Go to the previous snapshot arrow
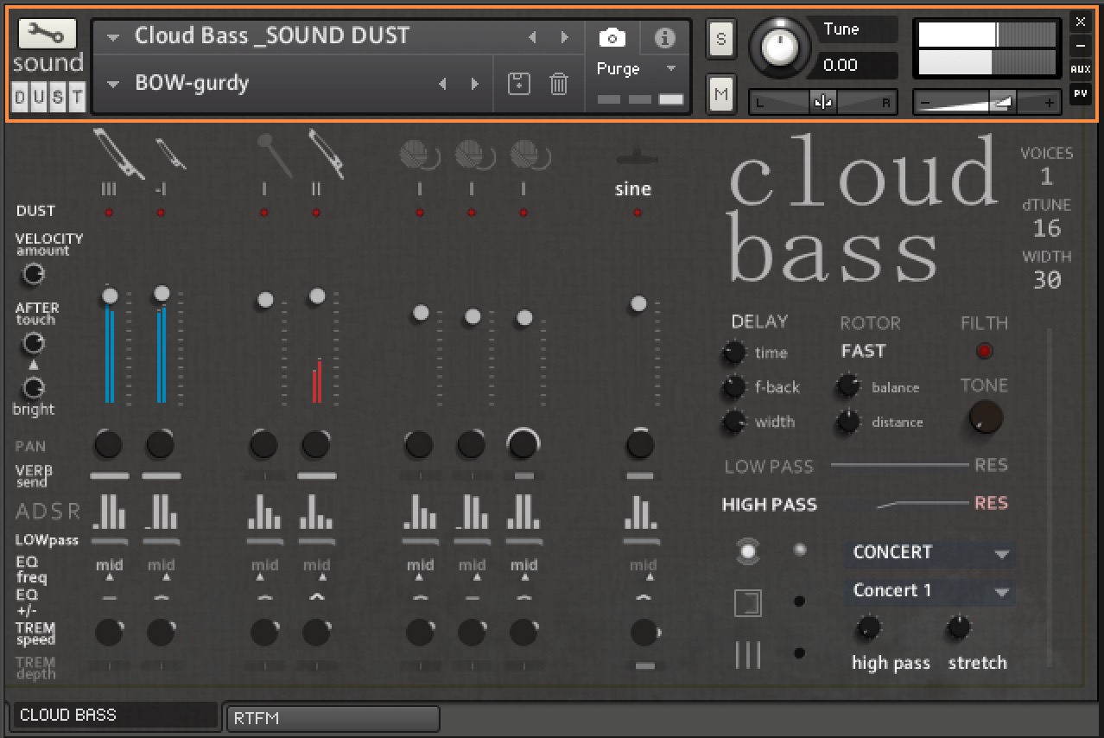The width and height of the screenshot is (1104, 738). [442, 84]
